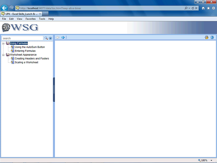
Task: Click the page icon in the address bar
Action: point(17,8)
